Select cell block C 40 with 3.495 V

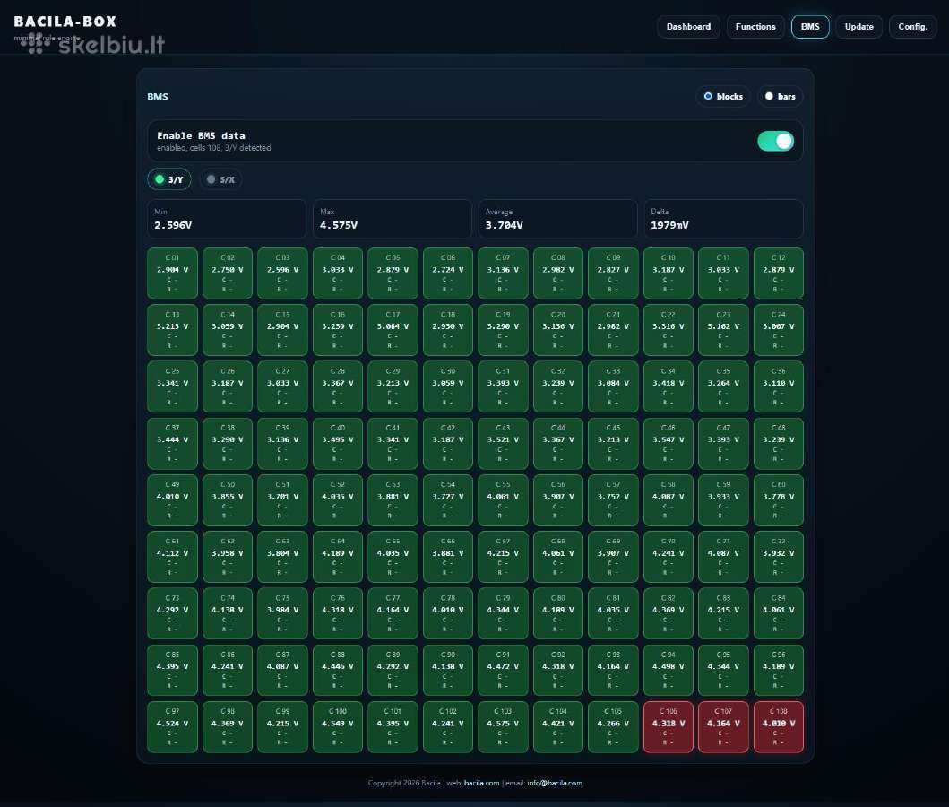[338, 443]
